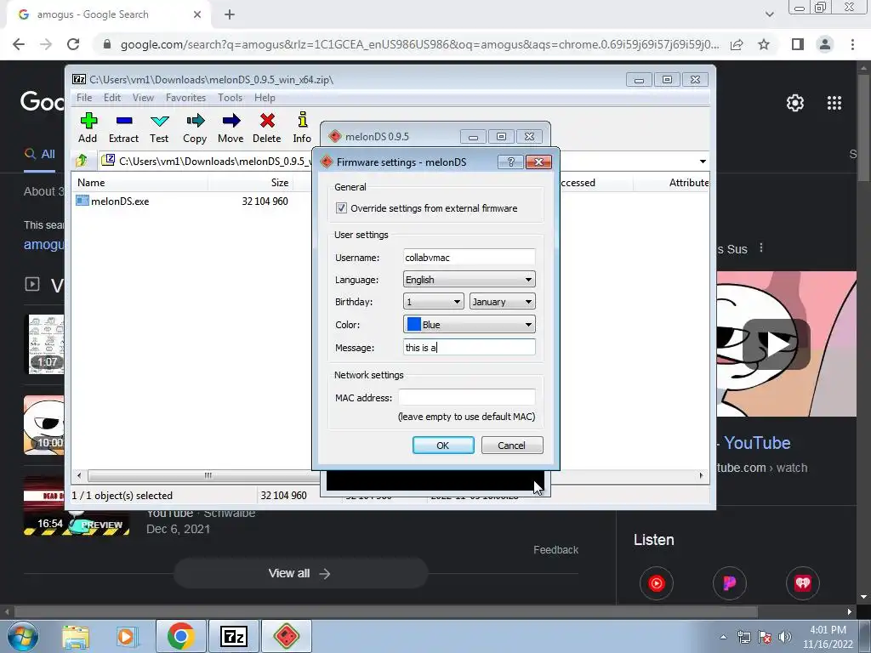Open Info in the 7-Zip toolbar

[x=302, y=128]
